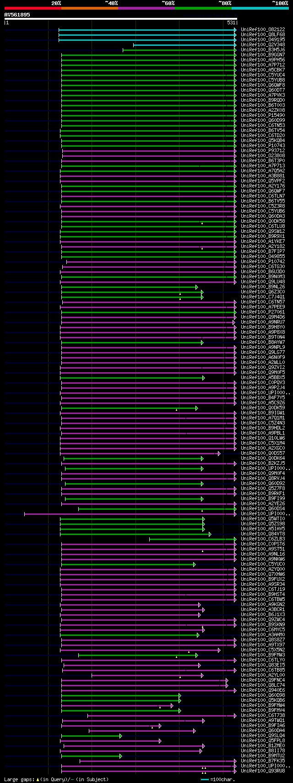Select the green alignment bar for UniRef100_B9GGN7
293x783 pixels.
click(x=149, y=55)
